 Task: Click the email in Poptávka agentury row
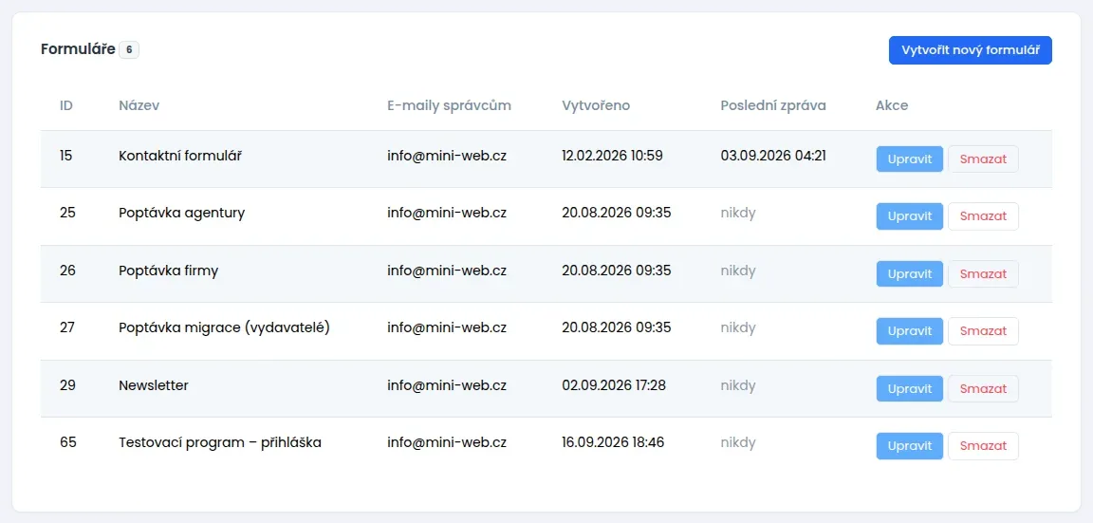click(447, 213)
